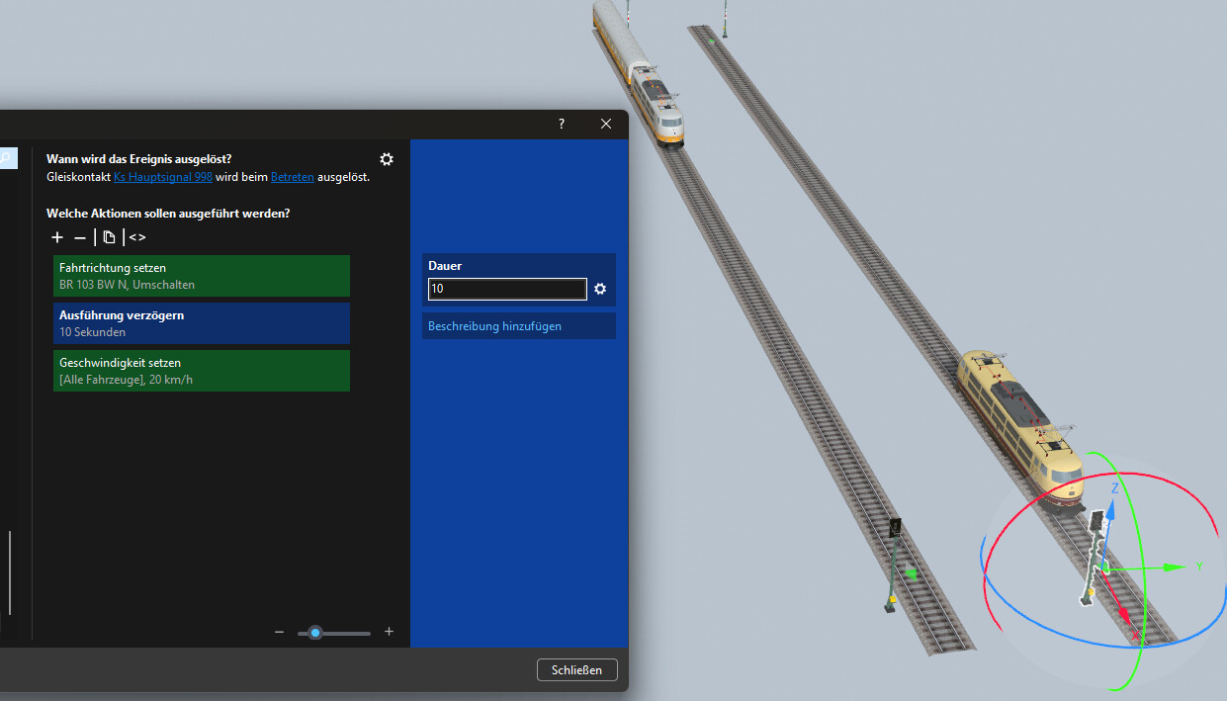1227x701 pixels.
Task: Click the search icon at dialog edge
Action: click(7, 158)
